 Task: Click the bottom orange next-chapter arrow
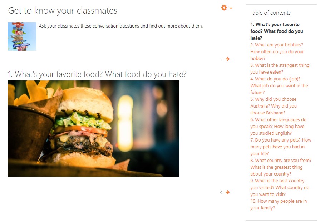227,192
